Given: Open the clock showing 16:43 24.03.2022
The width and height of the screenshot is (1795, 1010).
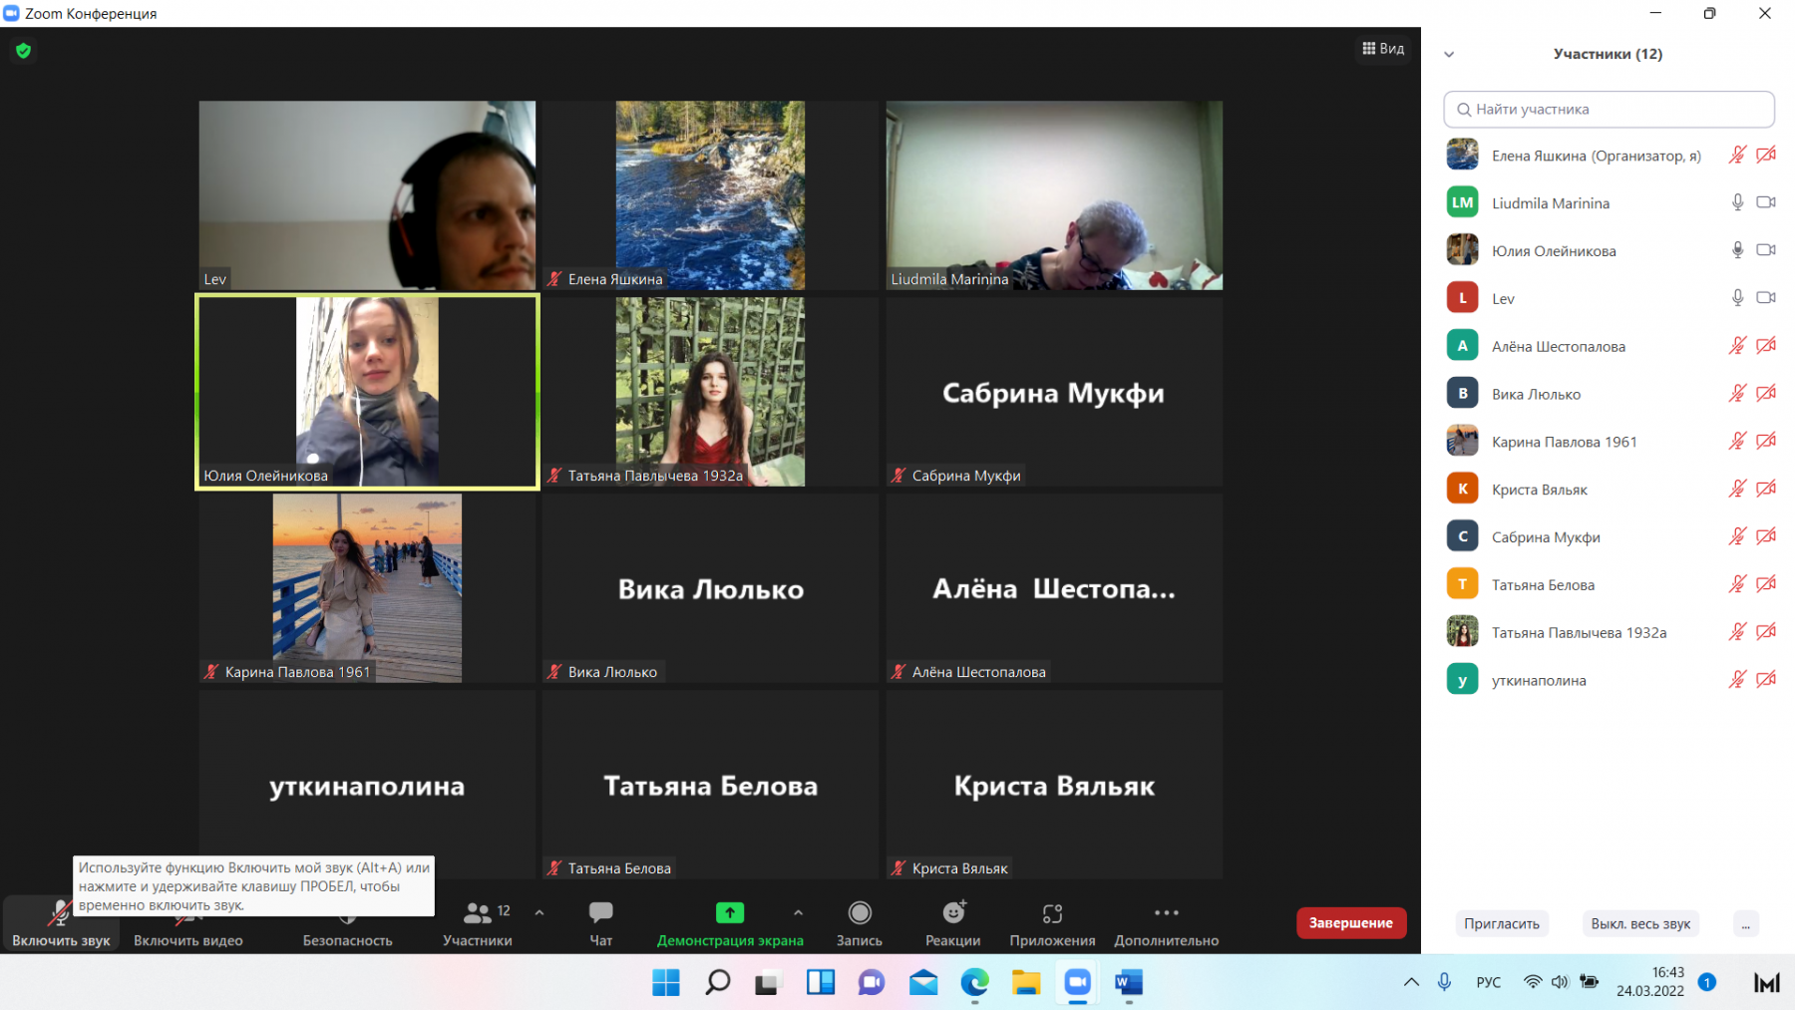Looking at the screenshot, I should (x=1650, y=982).
